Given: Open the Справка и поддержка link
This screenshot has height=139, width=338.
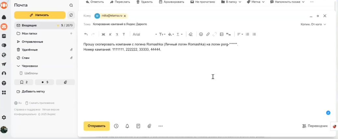Looking at the screenshot, I should (27, 109).
